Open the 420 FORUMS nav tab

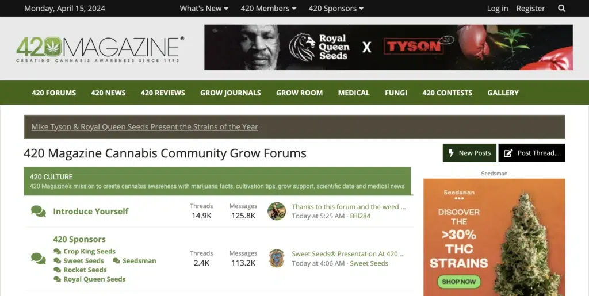coord(53,93)
